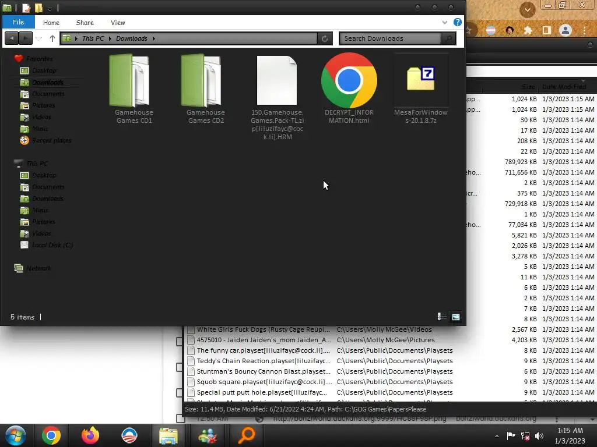
Task: Go up one folder level arrow
Action: pyautogui.click(x=52, y=38)
